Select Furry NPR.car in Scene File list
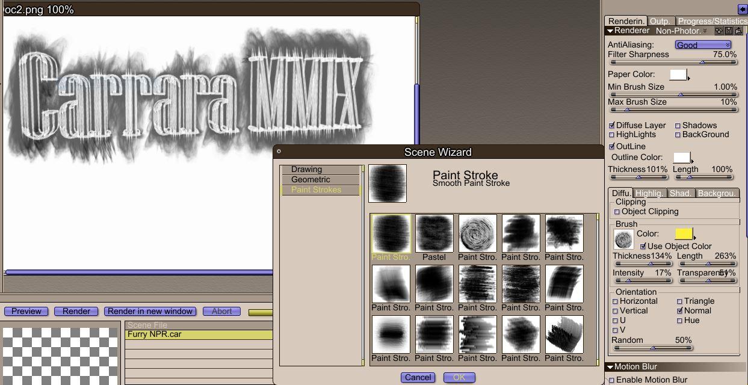 pos(199,334)
